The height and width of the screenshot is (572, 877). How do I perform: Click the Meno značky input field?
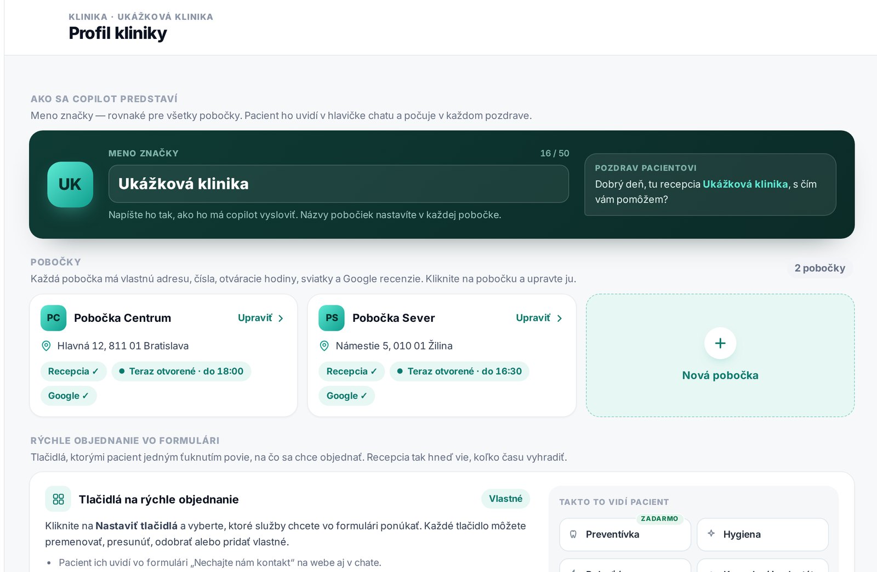coord(339,184)
